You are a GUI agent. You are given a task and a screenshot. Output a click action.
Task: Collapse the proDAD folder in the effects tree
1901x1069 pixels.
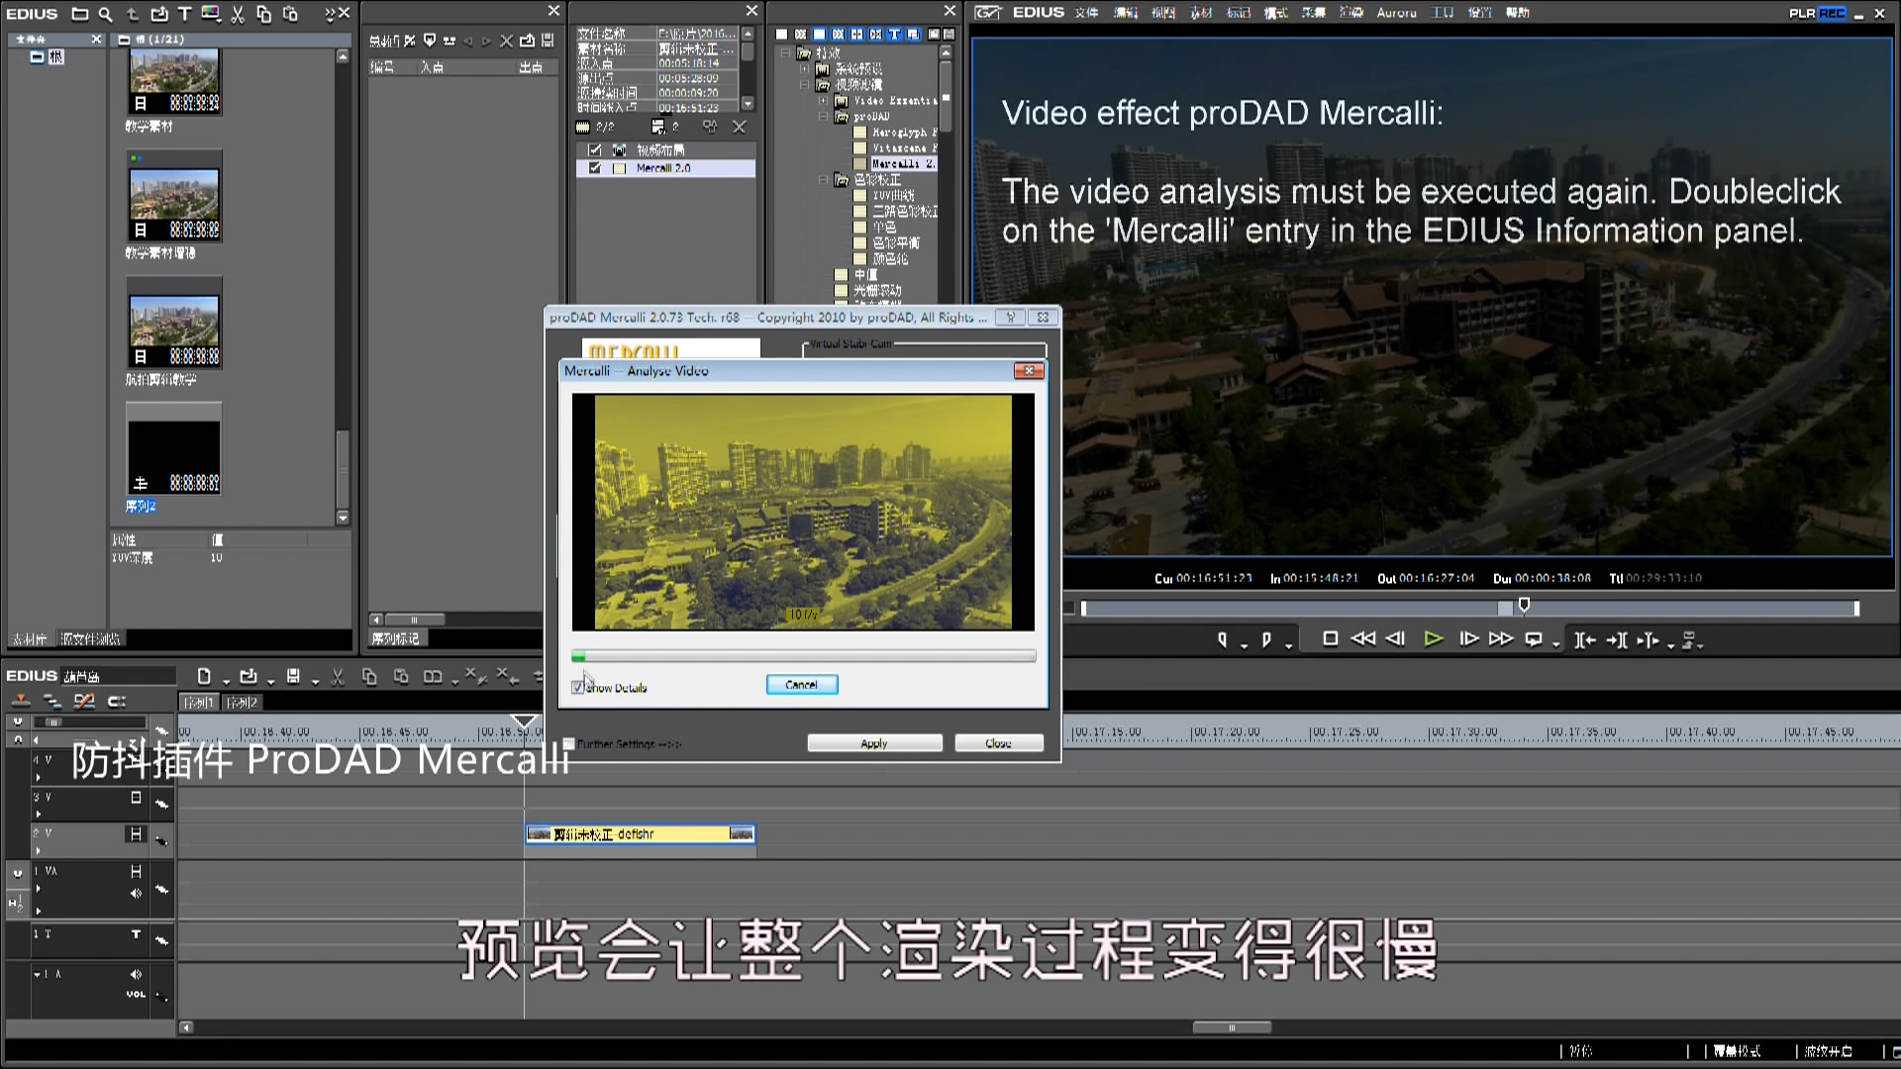(x=824, y=117)
